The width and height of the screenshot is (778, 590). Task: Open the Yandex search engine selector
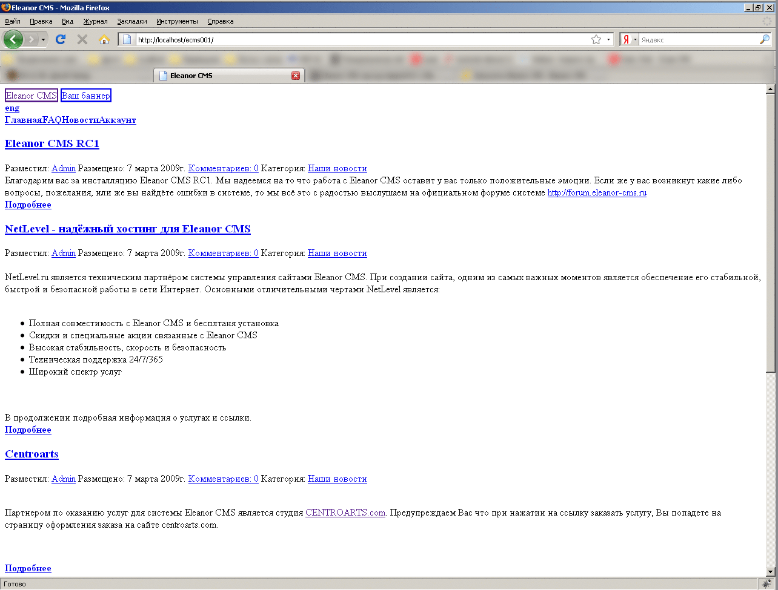coord(630,39)
